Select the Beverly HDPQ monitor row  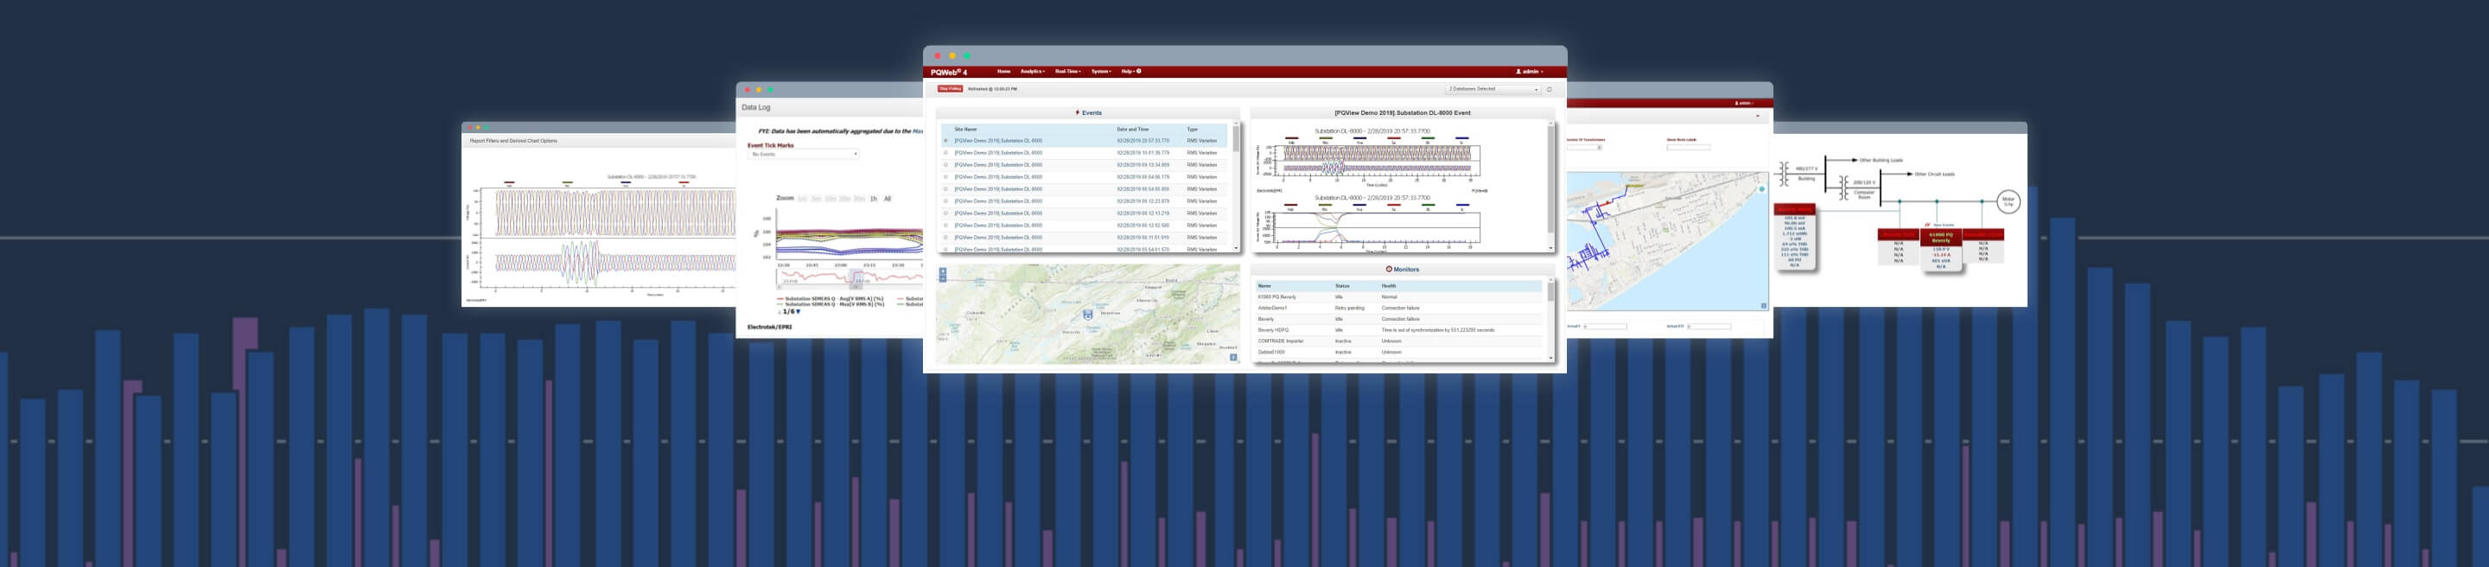click(1398, 330)
